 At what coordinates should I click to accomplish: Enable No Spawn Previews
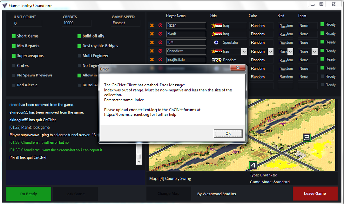click(14, 75)
